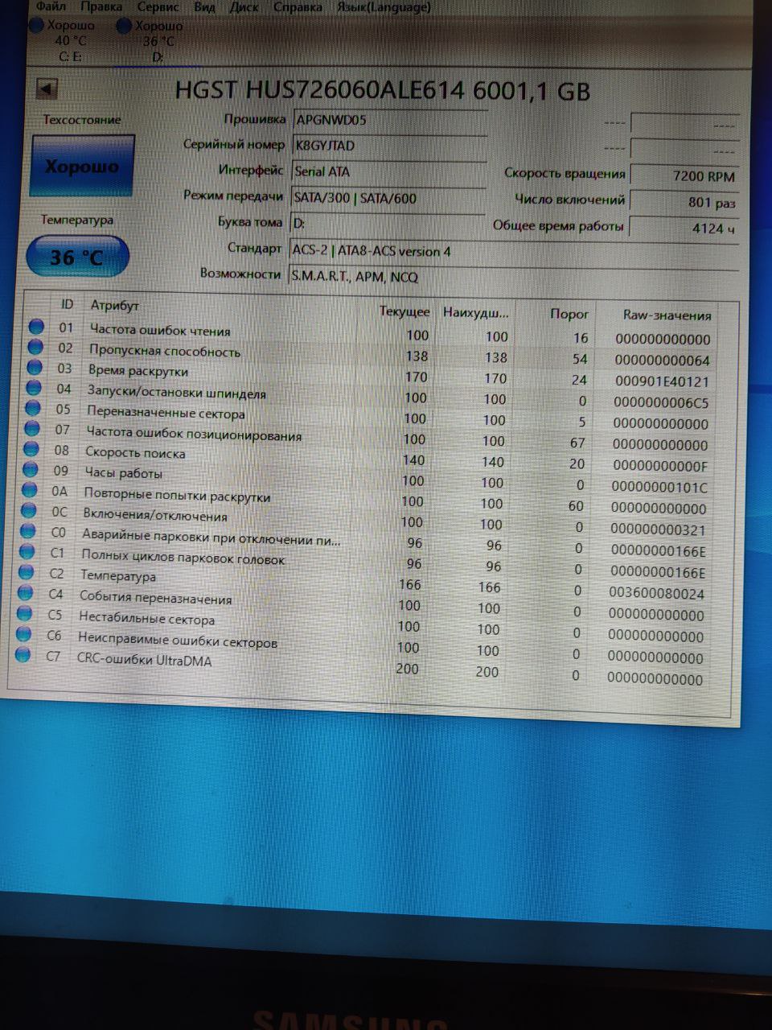Open the Диск menu
The height and width of the screenshot is (1030, 772).
[x=244, y=6]
